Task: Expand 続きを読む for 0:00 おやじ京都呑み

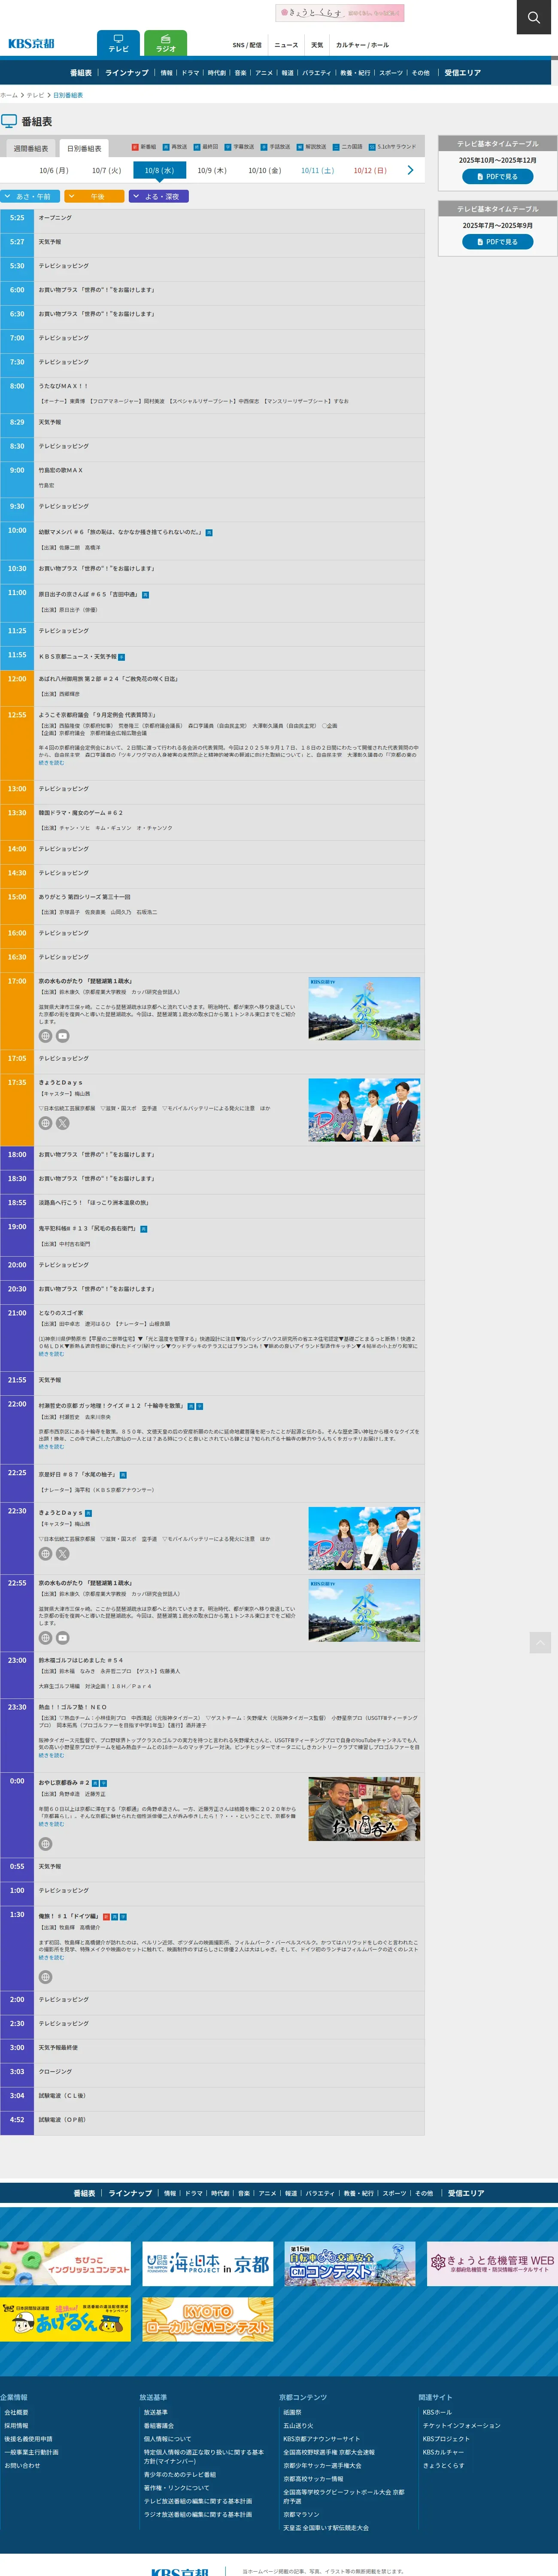Action: 51,1824
